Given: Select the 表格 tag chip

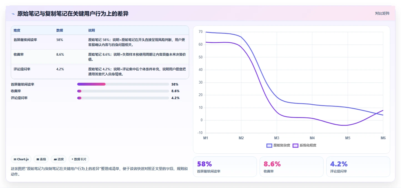Looking at the screenshot, I should point(41,159).
